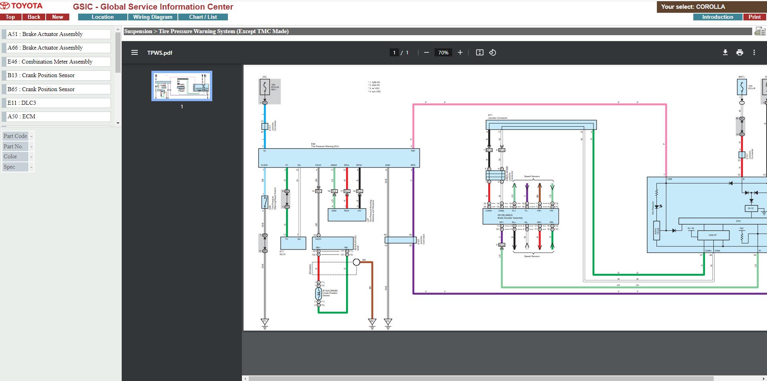Download the TPWS.pdf file
The height and width of the screenshot is (381, 767).
point(725,52)
